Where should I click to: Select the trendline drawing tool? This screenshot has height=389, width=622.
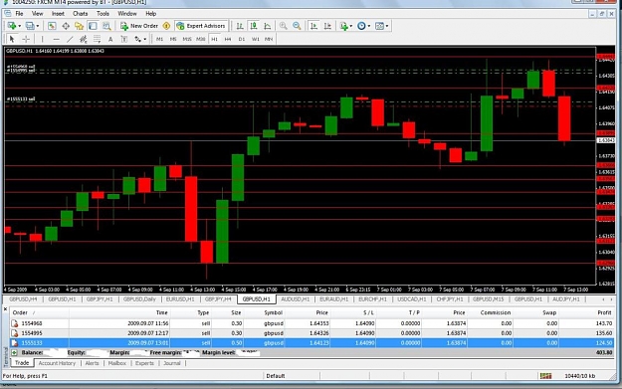click(x=70, y=39)
